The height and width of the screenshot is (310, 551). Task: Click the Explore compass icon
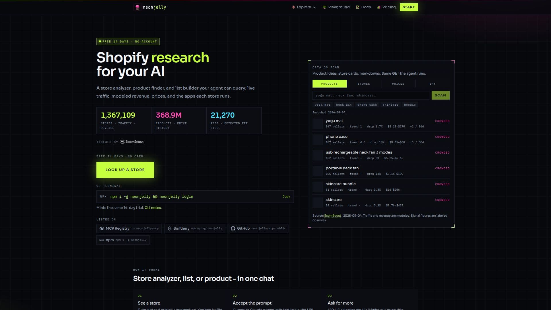(x=293, y=7)
